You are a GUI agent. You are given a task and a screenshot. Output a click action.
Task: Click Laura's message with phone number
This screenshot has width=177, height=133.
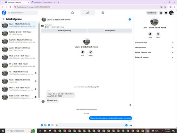pos(60,95)
